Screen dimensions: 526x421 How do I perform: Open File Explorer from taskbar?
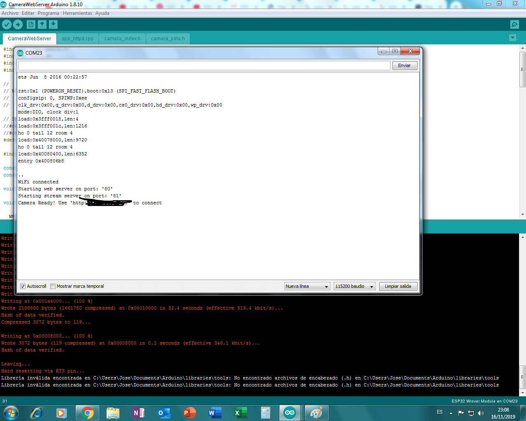click(x=113, y=413)
